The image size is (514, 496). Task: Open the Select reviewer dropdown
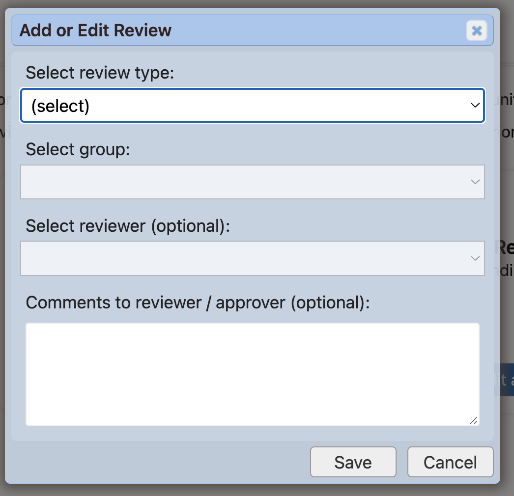pyautogui.click(x=252, y=258)
